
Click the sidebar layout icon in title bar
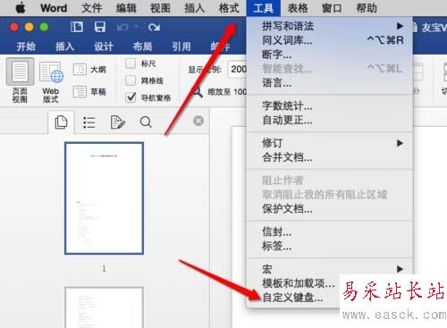click(x=77, y=27)
